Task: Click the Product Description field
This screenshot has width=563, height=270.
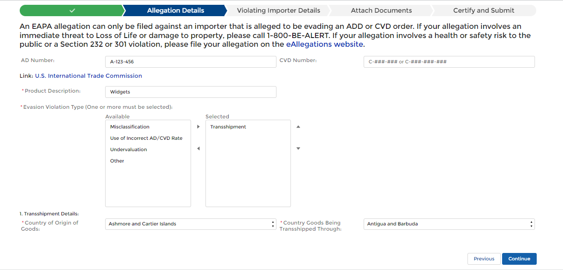Action: 191,92
